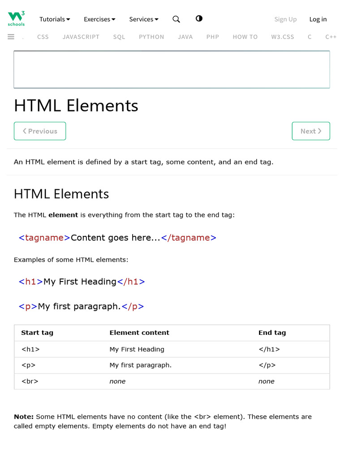This screenshot has width=344, height=459.
Task: Go to the CSS tutorial tab
Action: (x=43, y=37)
